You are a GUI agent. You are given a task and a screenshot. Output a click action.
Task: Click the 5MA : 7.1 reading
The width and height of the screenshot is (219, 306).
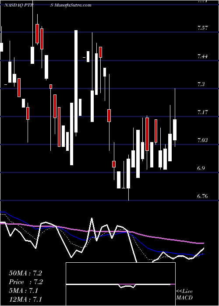click(24, 291)
